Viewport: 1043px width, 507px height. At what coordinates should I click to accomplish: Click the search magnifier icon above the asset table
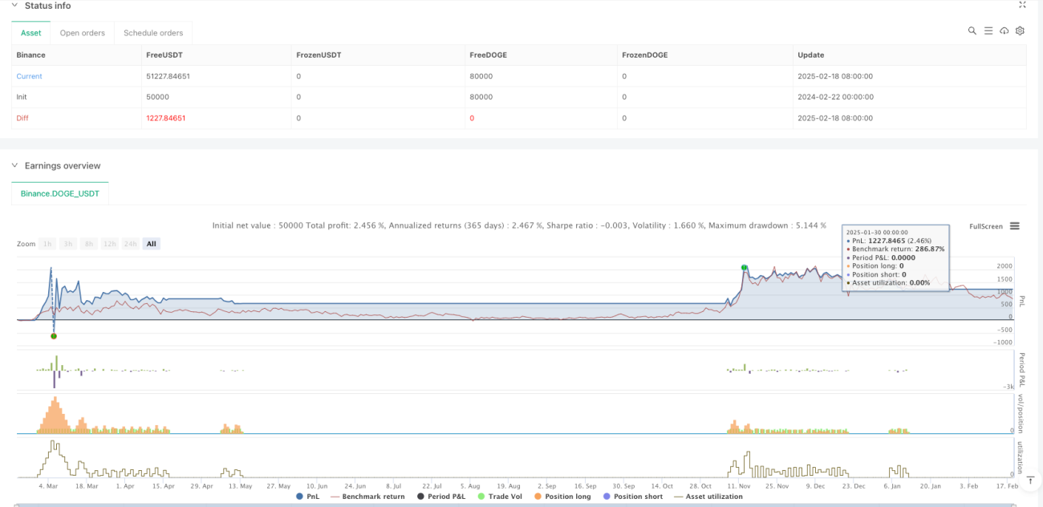pyautogui.click(x=972, y=30)
